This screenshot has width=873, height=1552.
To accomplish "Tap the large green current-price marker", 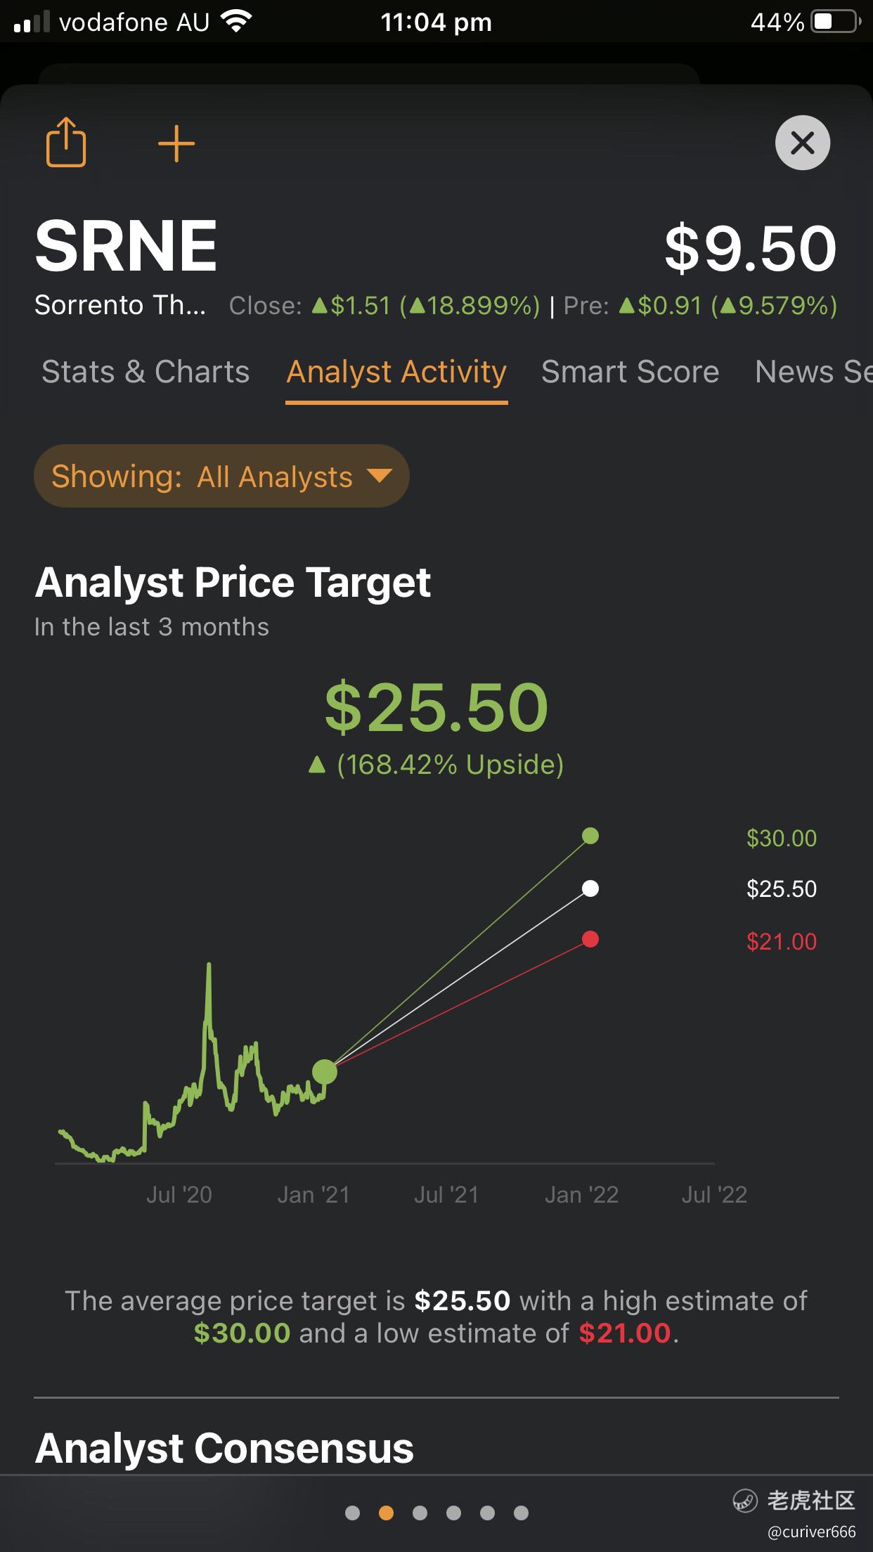I will point(325,1072).
